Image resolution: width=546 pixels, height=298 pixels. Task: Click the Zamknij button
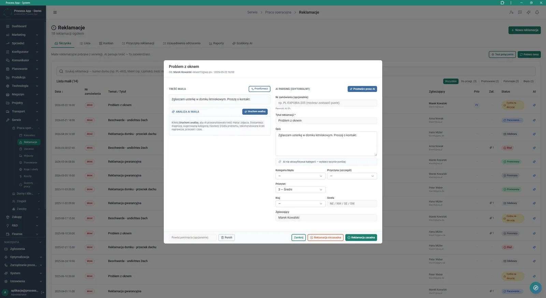point(299,238)
